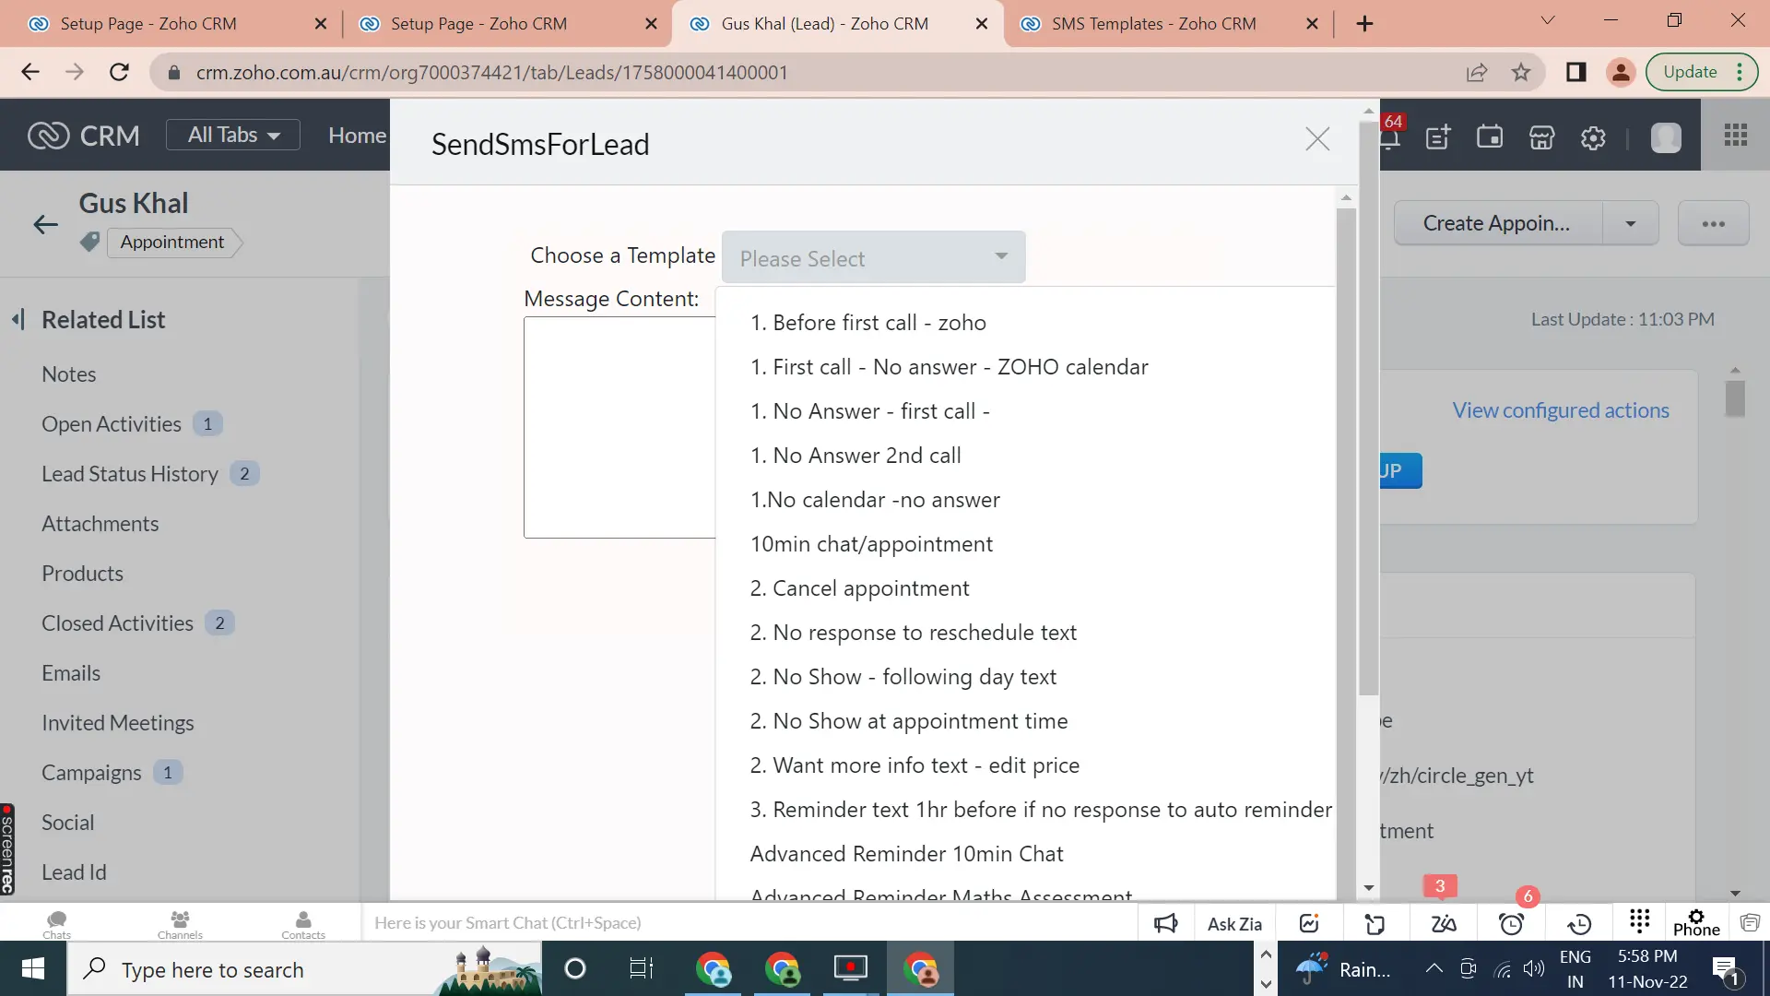
Task: Open the Reminders alarm clock icon
Action: 1512,923
